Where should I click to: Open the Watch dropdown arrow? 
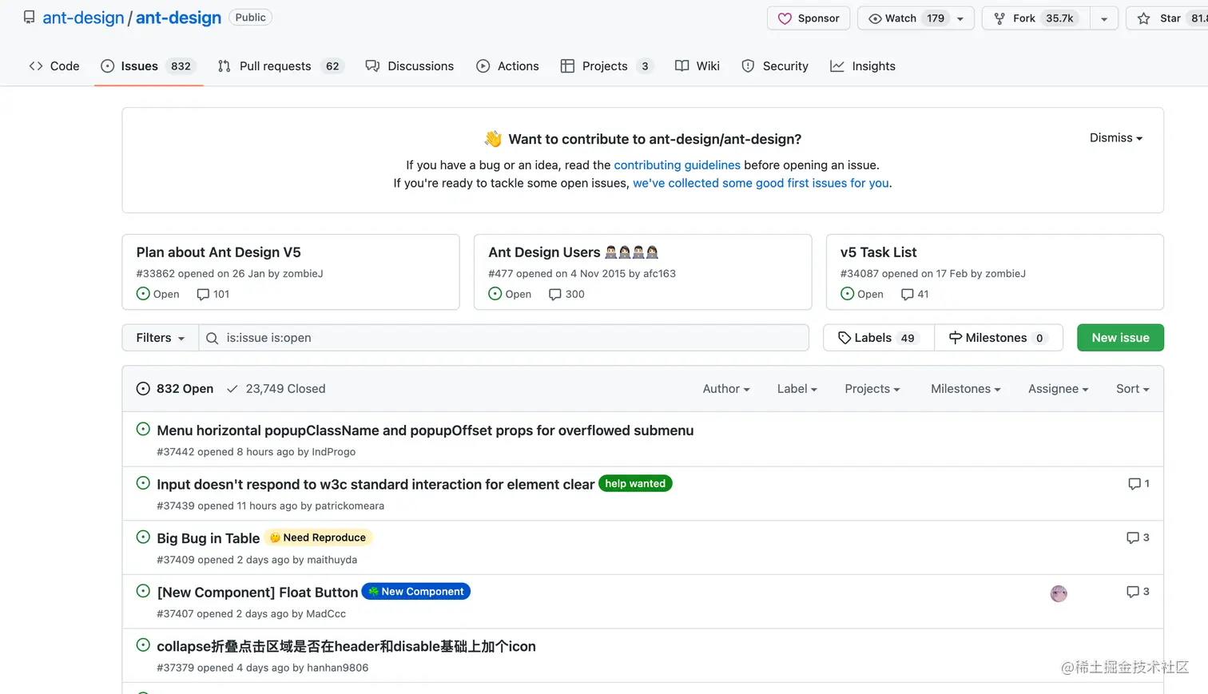pos(960,18)
